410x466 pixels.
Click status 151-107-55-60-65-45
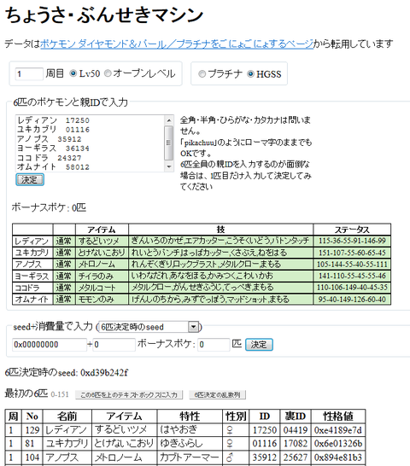click(352, 253)
